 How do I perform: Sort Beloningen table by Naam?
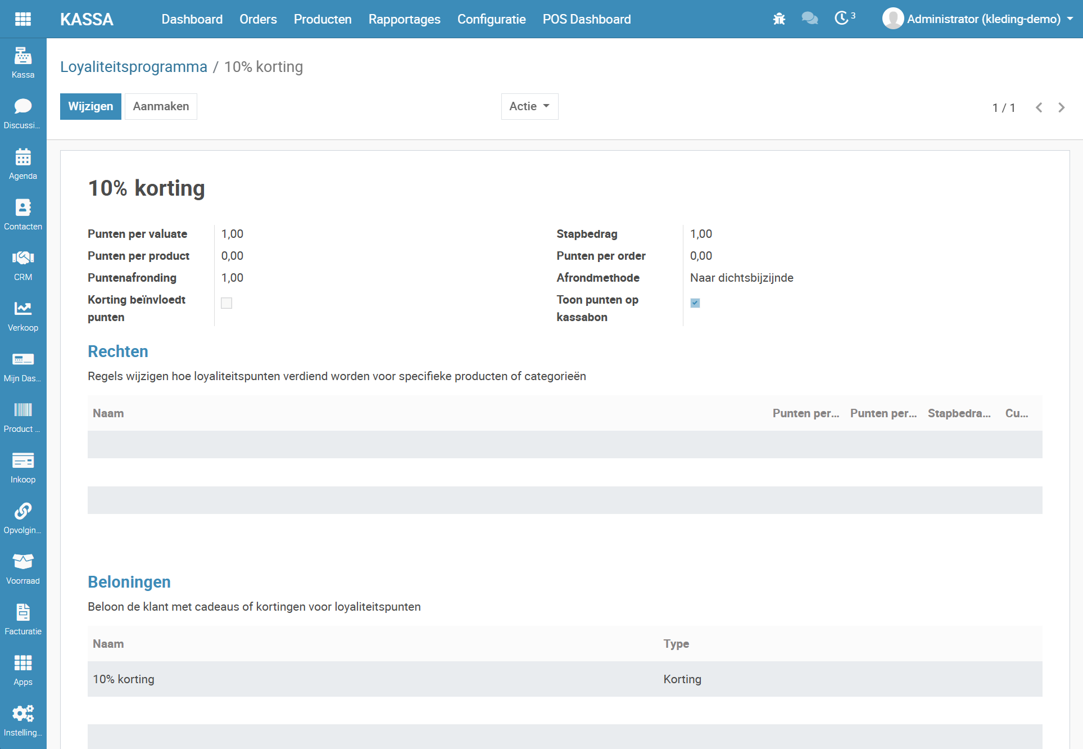(108, 644)
